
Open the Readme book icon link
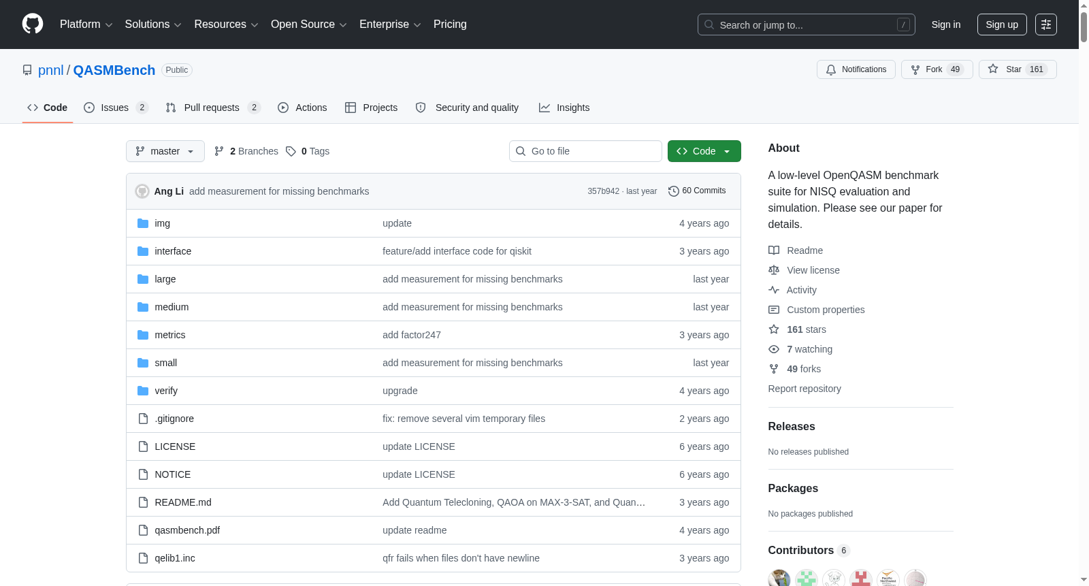click(774, 250)
